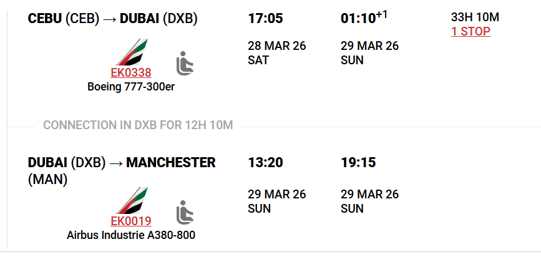Image resolution: width=541 pixels, height=262 pixels.
Task: Click the 17:05 Cebu departure time
Action: [266, 19]
